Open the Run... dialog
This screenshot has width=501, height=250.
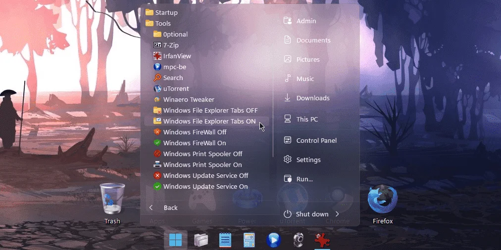[x=298, y=179]
